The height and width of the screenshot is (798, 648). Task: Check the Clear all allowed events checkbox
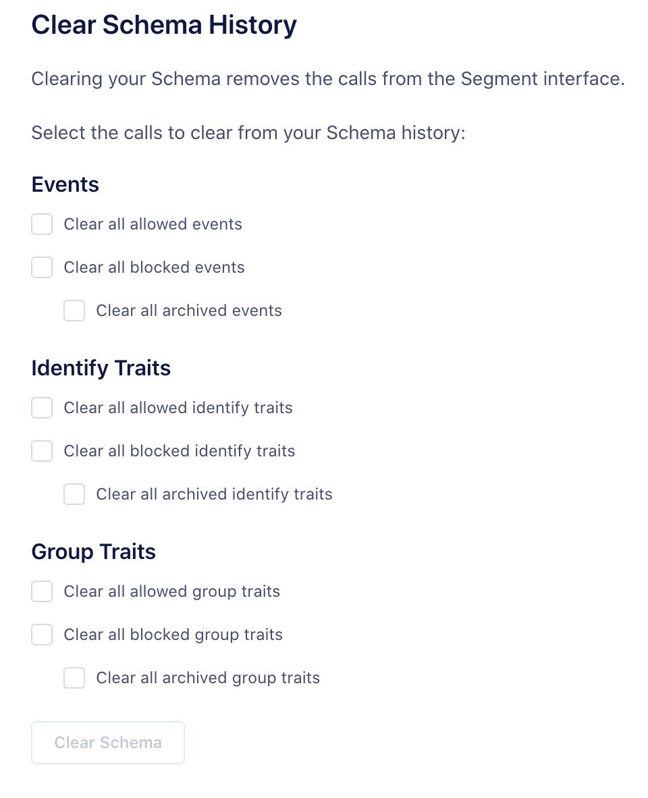(x=41, y=224)
